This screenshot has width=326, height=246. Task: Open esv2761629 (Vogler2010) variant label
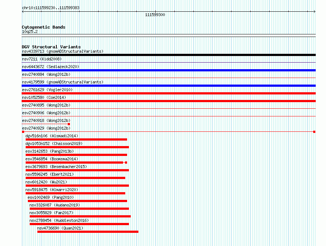[47, 90]
